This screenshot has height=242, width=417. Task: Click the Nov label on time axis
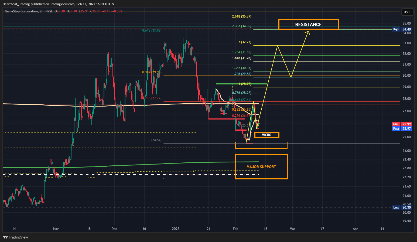pyautogui.click(x=56, y=229)
